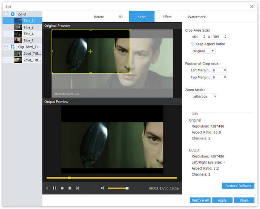Toggle Keep Aspect Ratio checkbox
260x209 pixels.
pos(192,44)
